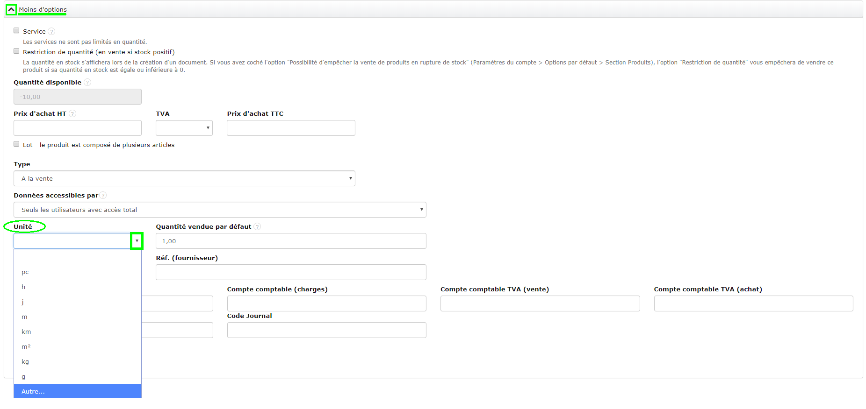Expand the Données accessibles par dropdown

(x=220, y=210)
